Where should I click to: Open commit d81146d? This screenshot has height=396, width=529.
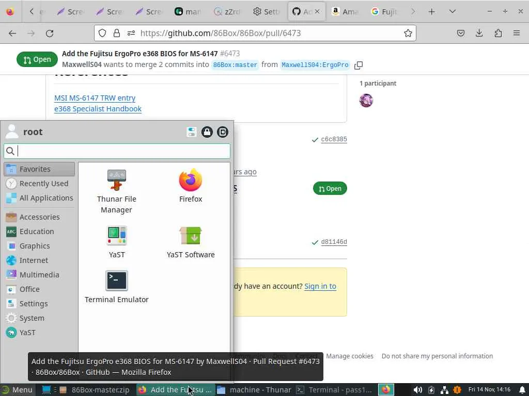tap(334, 242)
